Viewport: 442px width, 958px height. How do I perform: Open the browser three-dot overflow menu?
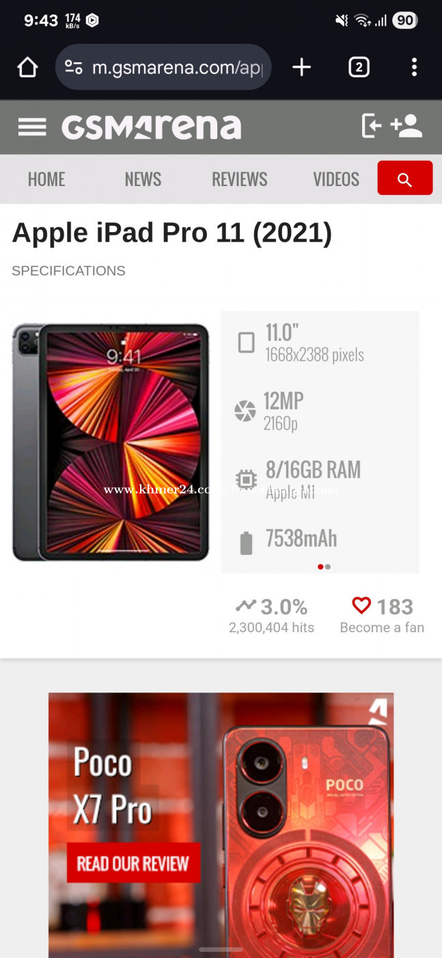414,67
